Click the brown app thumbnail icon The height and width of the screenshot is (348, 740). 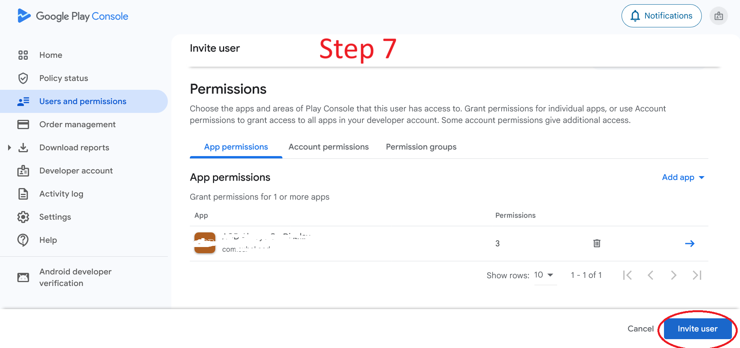(204, 243)
